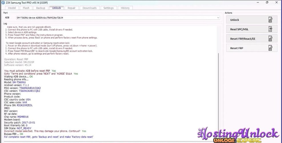Close the Z3X Samsung Tool window
Viewport: 282px width, 143px height.
276,3
